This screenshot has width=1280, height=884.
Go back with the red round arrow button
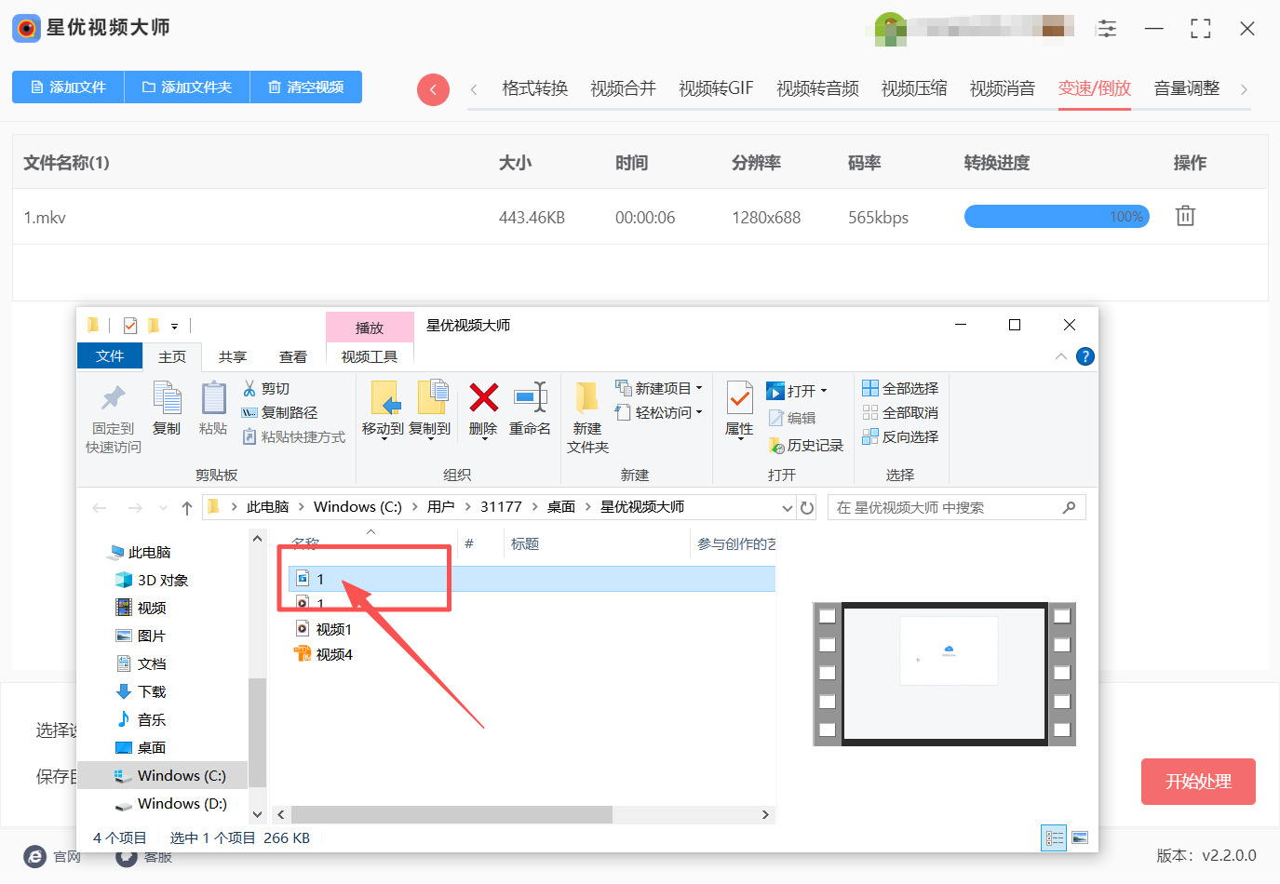433,89
